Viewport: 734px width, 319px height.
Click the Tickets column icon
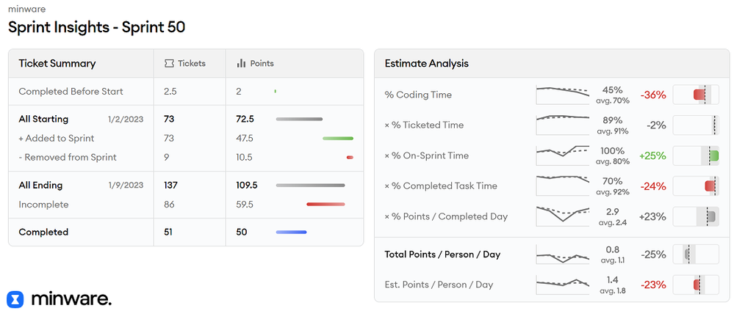(169, 64)
